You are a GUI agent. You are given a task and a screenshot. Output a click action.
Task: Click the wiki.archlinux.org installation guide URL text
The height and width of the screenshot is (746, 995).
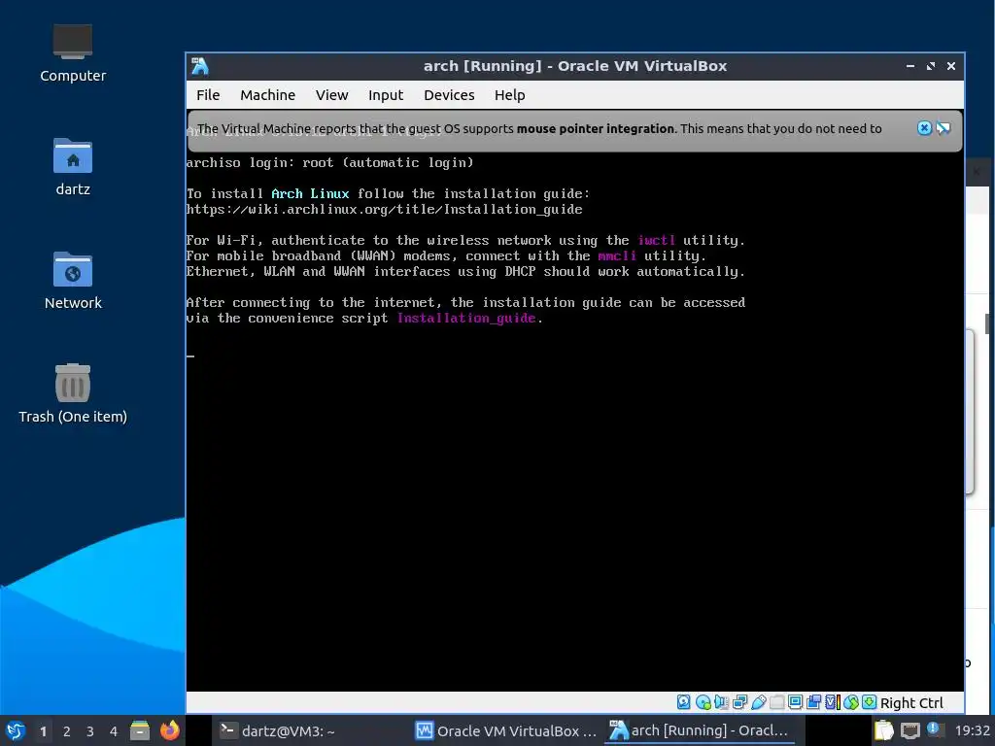tap(385, 210)
